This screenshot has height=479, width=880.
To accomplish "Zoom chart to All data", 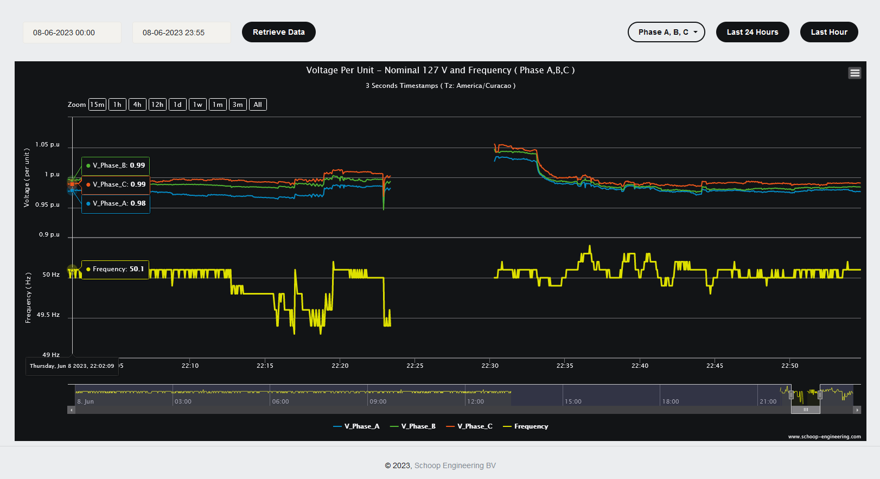I will (258, 105).
